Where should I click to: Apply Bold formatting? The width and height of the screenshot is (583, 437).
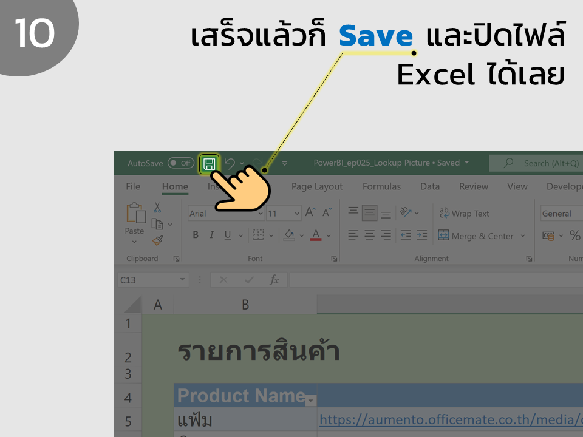(x=196, y=235)
